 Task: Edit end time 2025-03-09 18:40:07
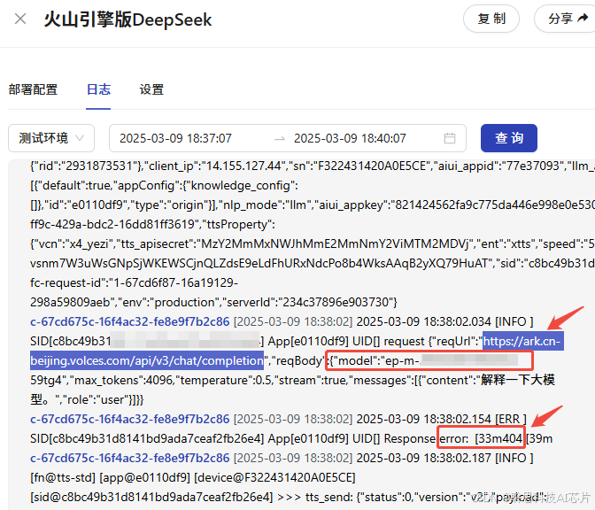350,138
